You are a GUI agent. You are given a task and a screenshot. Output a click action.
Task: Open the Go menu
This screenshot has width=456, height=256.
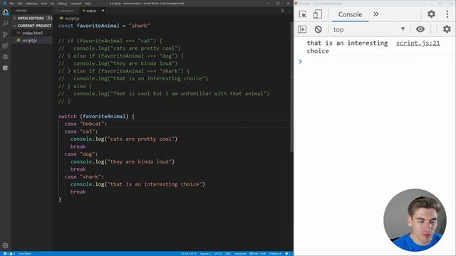coord(53,4)
